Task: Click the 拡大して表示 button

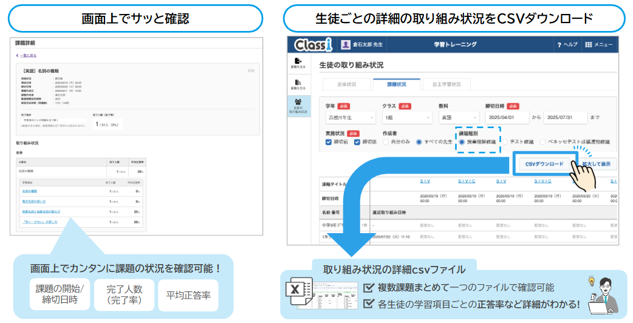Action: pos(596,164)
